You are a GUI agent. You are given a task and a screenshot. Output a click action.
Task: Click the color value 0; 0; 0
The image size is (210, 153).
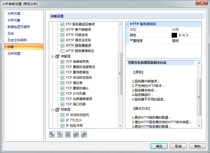(x=183, y=35)
